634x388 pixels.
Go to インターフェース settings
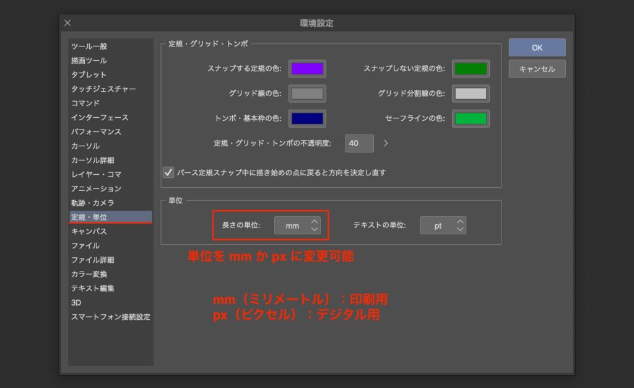100,118
